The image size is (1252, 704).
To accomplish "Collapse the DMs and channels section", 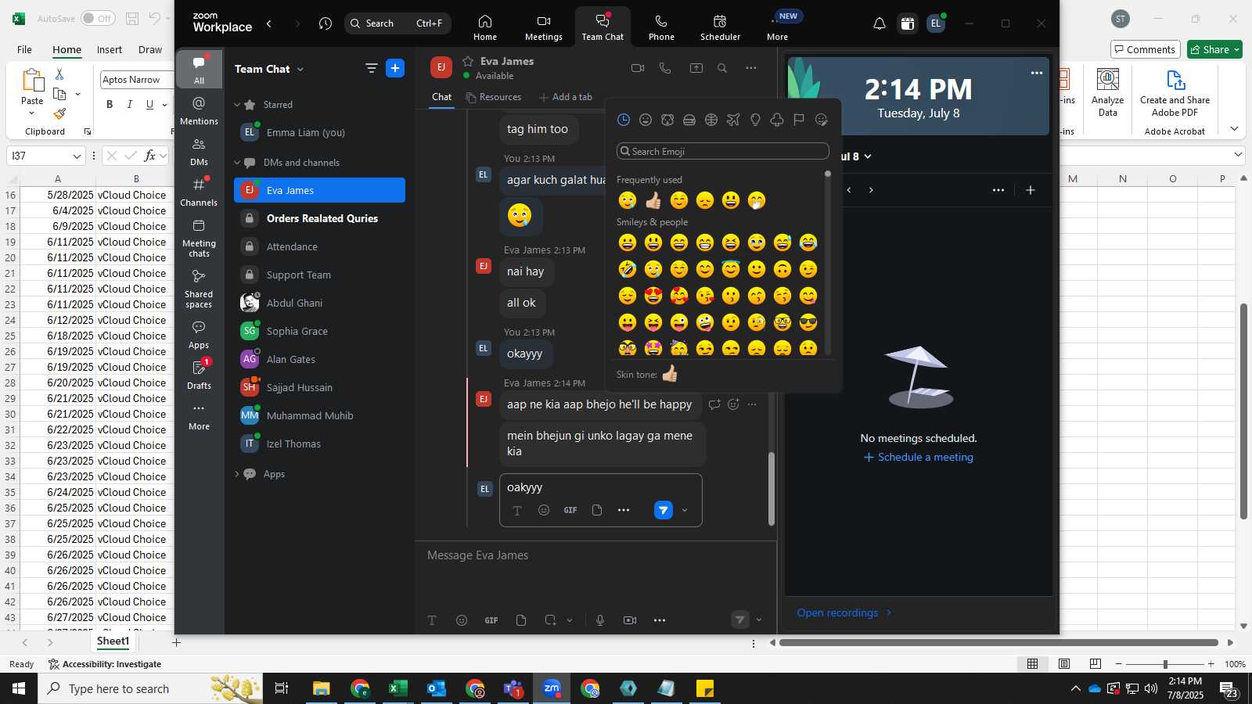I will coord(237,163).
